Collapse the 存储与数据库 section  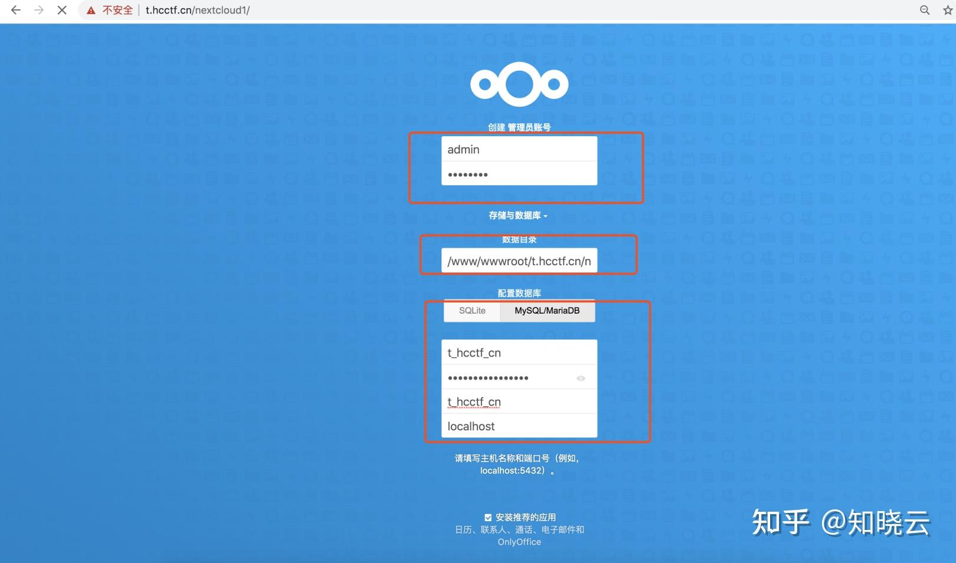click(518, 216)
